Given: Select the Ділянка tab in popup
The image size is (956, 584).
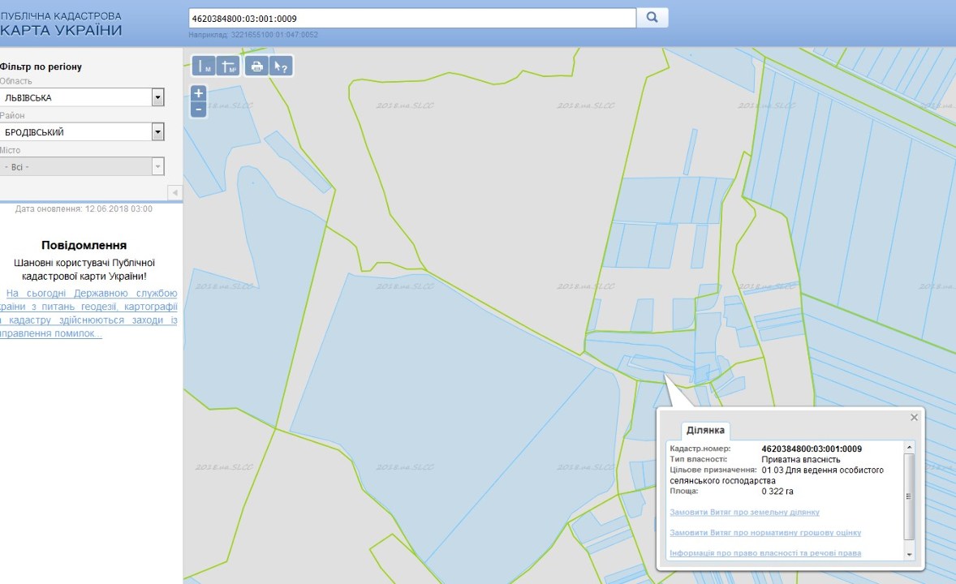Looking at the screenshot, I should [705, 430].
